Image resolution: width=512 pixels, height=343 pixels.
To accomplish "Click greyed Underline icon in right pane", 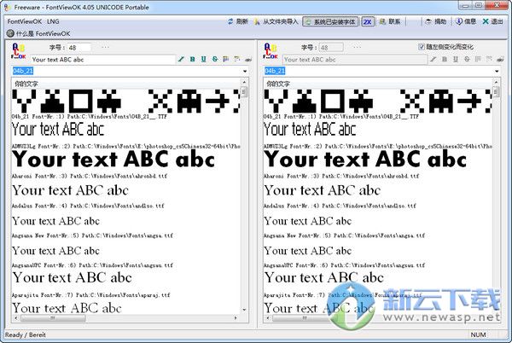I will (456, 59).
